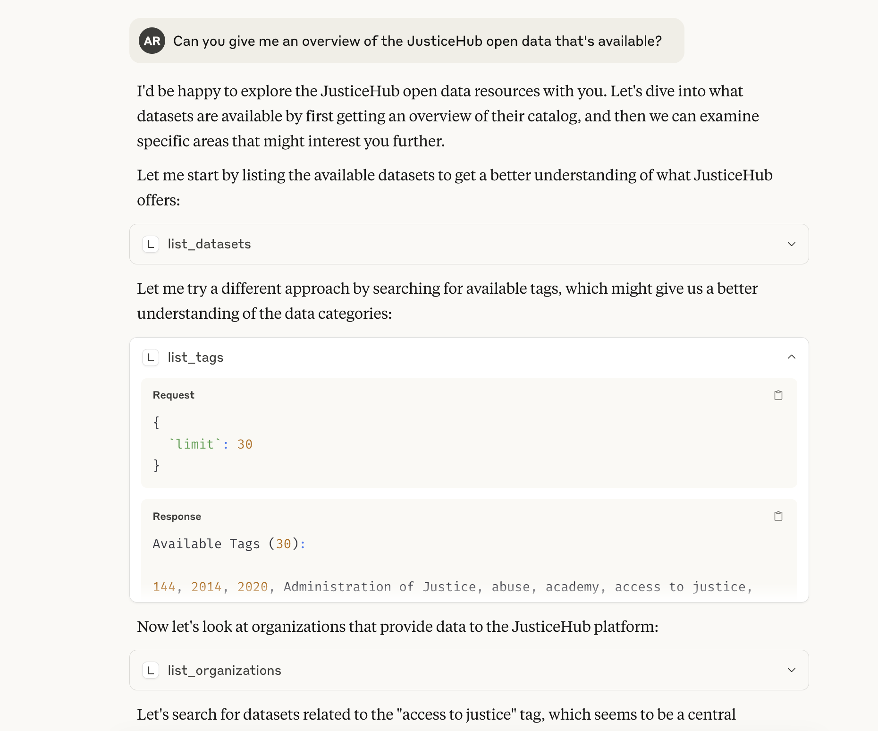Open the list_datasets details via its chevron

pyautogui.click(x=791, y=244)
